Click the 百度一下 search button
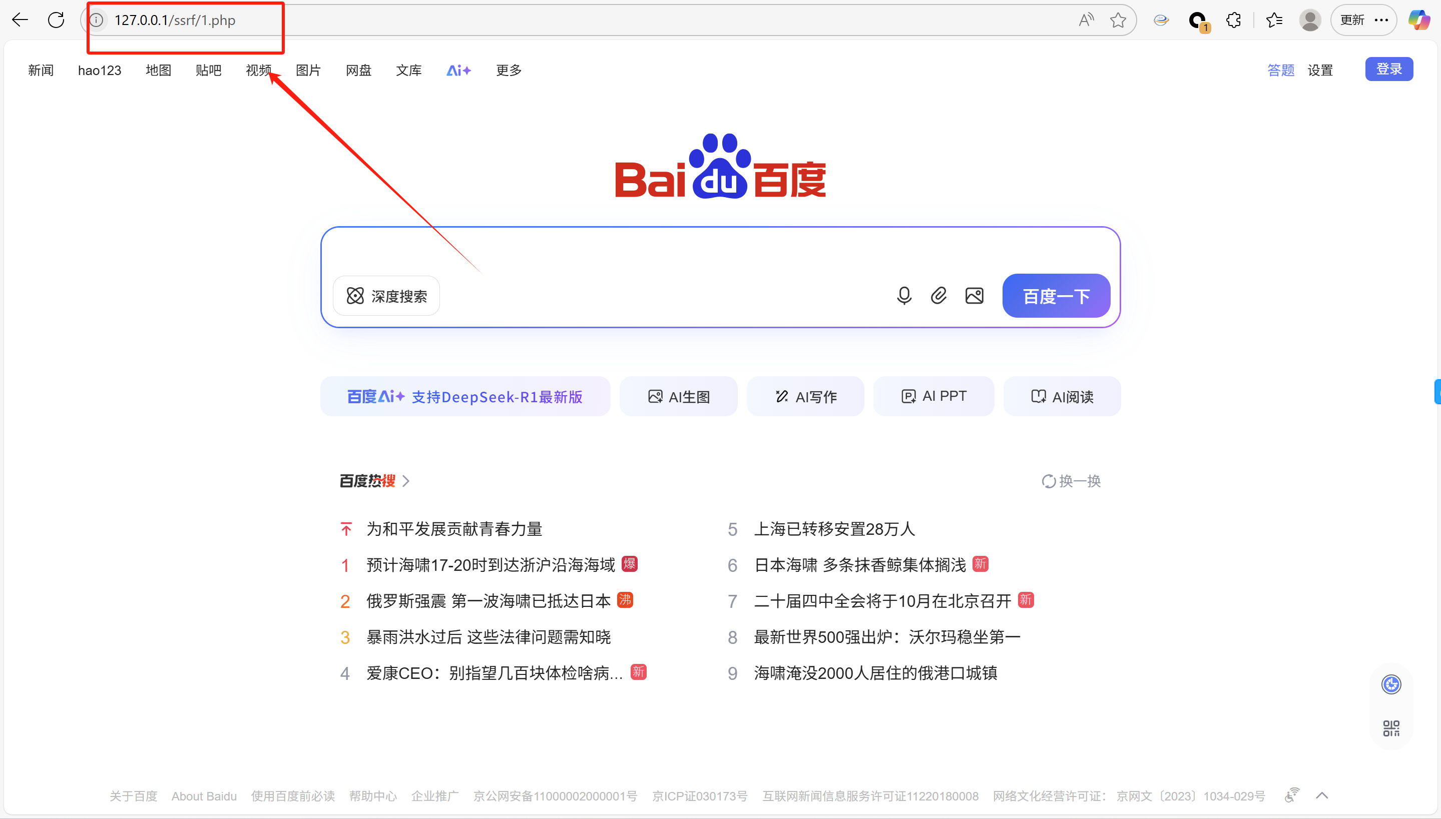1441x819 pixels. click(1056, 296)
